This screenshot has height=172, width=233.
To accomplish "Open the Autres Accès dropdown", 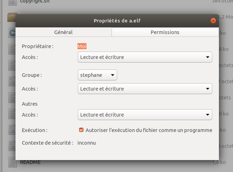I will tap(145, 114).
